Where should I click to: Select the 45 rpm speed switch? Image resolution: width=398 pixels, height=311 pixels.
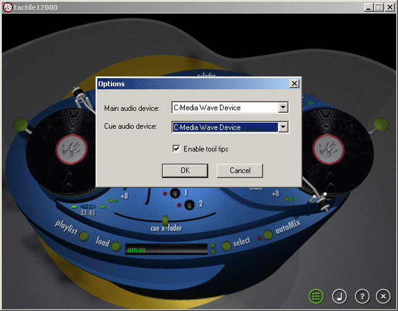(92, 207)
